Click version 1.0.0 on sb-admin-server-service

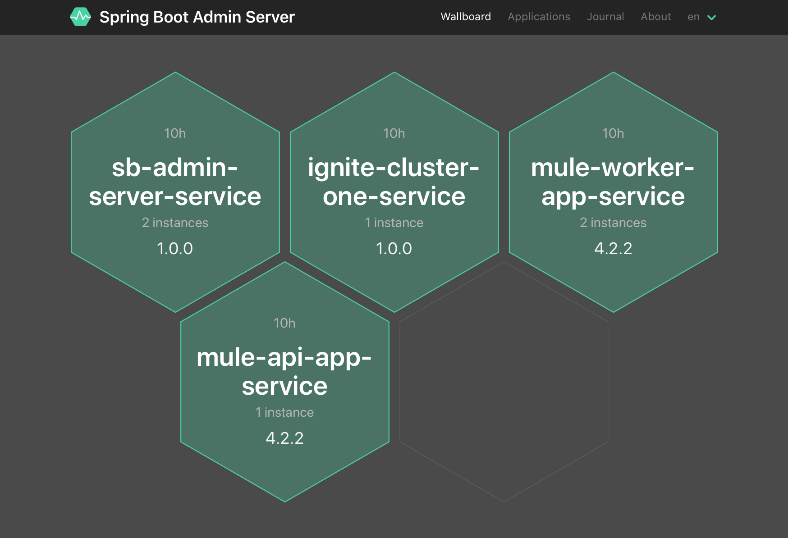(x=175, y=248)
